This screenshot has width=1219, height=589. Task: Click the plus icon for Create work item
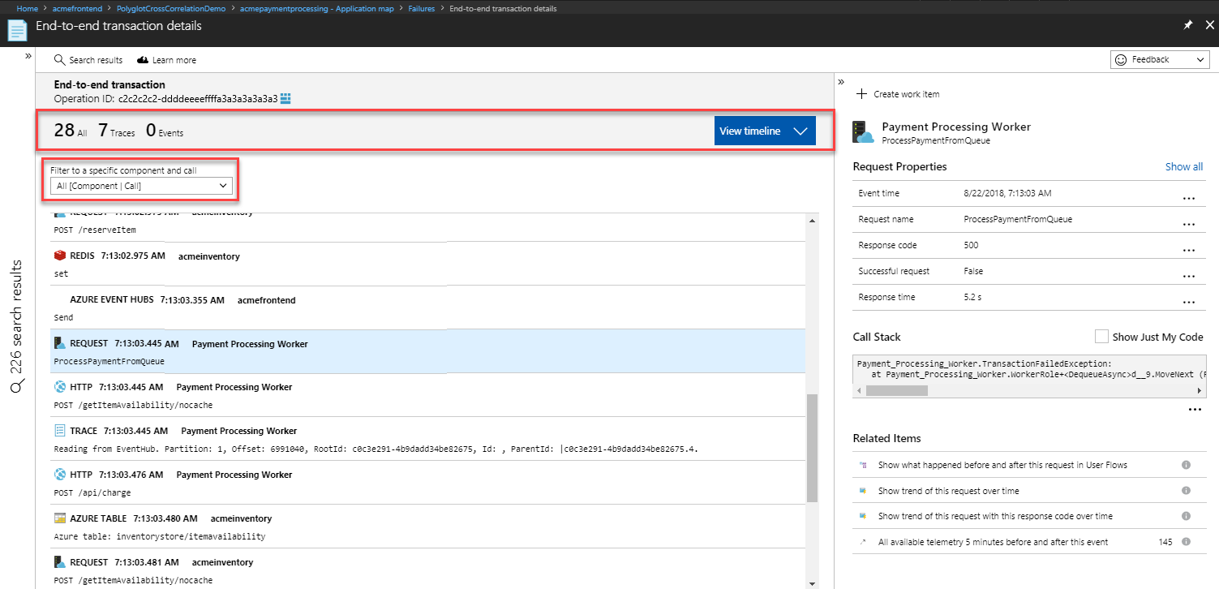tap(861, 94)
